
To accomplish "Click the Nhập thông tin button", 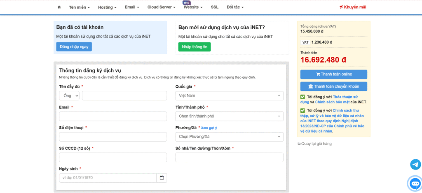I will (195, 47).
